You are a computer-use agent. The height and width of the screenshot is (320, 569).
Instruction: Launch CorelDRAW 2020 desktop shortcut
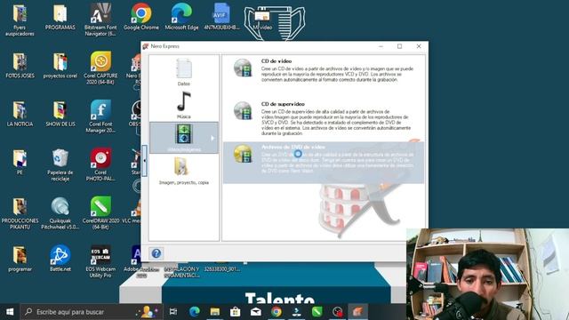click(x=100, y=213)
